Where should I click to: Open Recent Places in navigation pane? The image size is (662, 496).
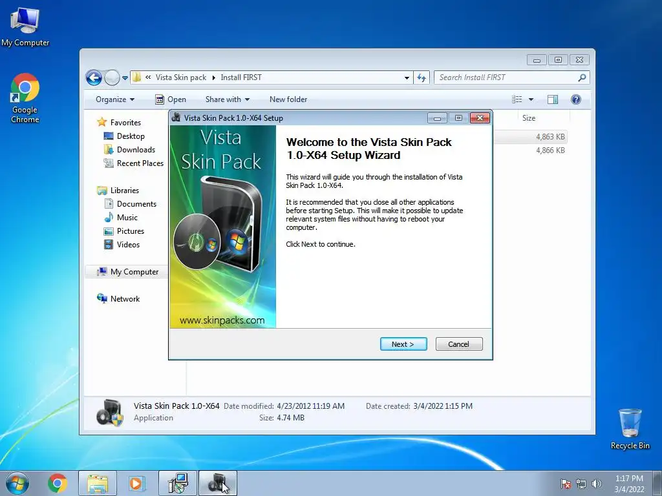133,163
